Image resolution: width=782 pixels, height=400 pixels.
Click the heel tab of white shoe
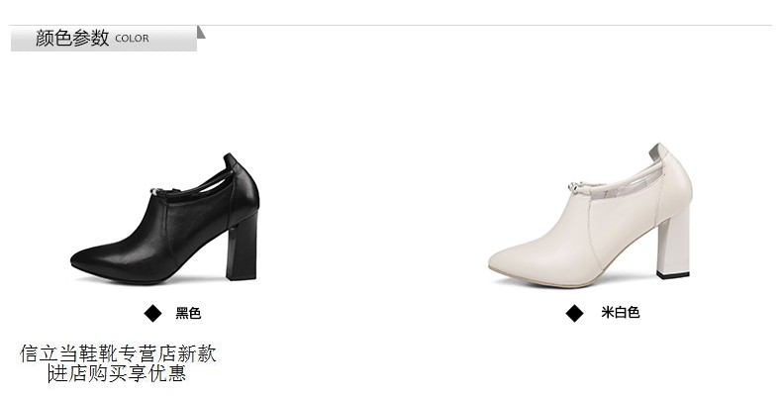656,151
